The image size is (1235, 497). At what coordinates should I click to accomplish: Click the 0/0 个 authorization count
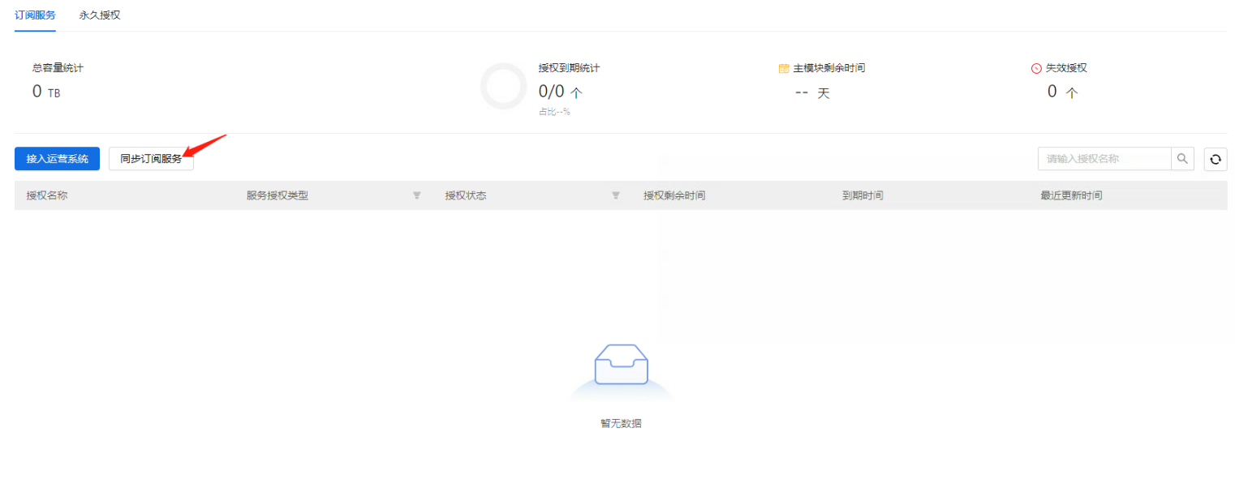561,92
